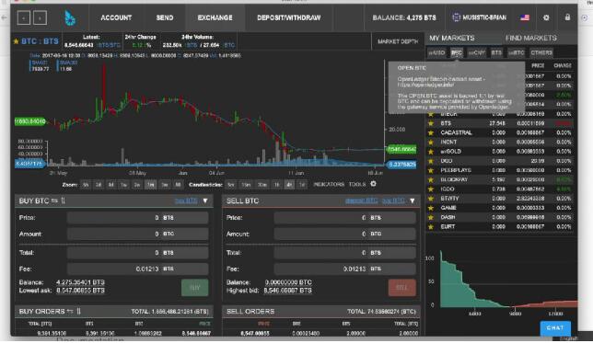593x343 pixels.
Task: Unstar the DASH market row
Action: pos(430,217)
